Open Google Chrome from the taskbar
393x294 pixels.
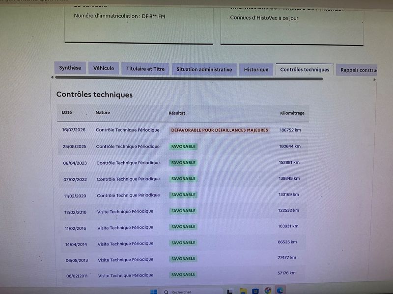(x=268, y=291)
